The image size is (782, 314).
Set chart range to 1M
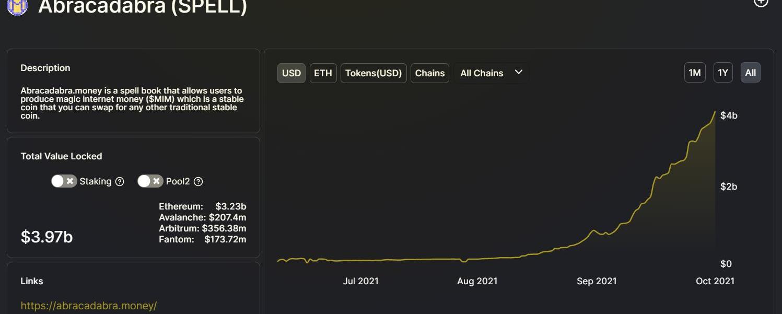[x=695, y=73]
